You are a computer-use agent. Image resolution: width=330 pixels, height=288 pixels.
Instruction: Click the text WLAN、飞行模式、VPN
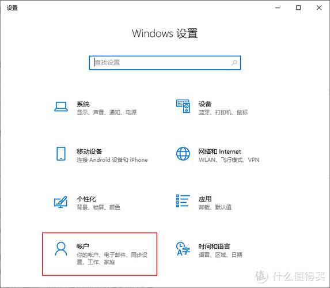coord(229,160)
